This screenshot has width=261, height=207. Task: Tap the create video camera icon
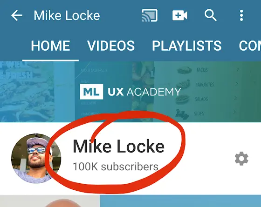pos(180,15)
